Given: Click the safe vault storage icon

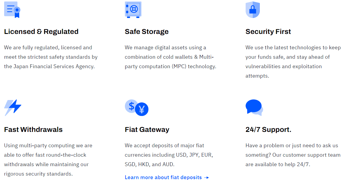Looking at the screenshot, I should pyautogui.click(x=133, y=10).
